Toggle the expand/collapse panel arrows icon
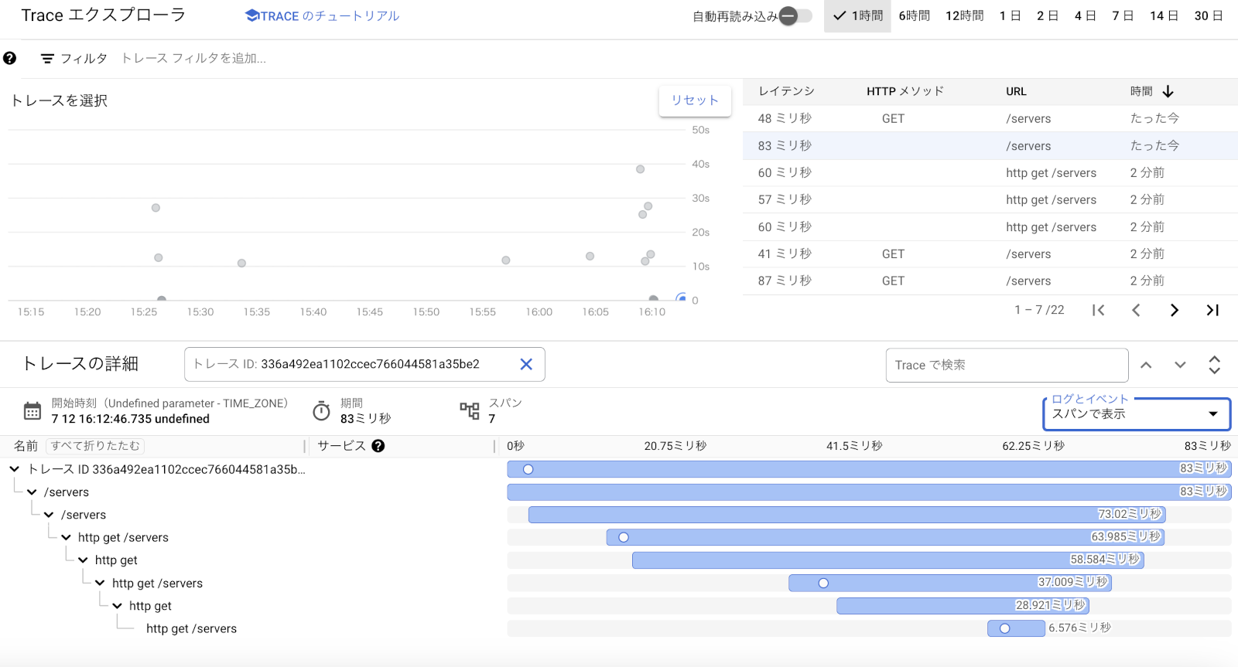1238x667 pixels. [1214, 365]
